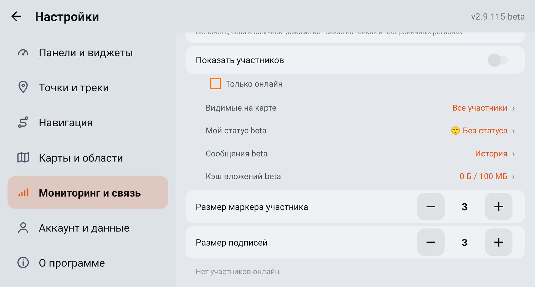The height and width of the screenshot is (287, 535).
Task: Click the signal bars icon for Мониторинг и связь
Action: pos(23,193)
